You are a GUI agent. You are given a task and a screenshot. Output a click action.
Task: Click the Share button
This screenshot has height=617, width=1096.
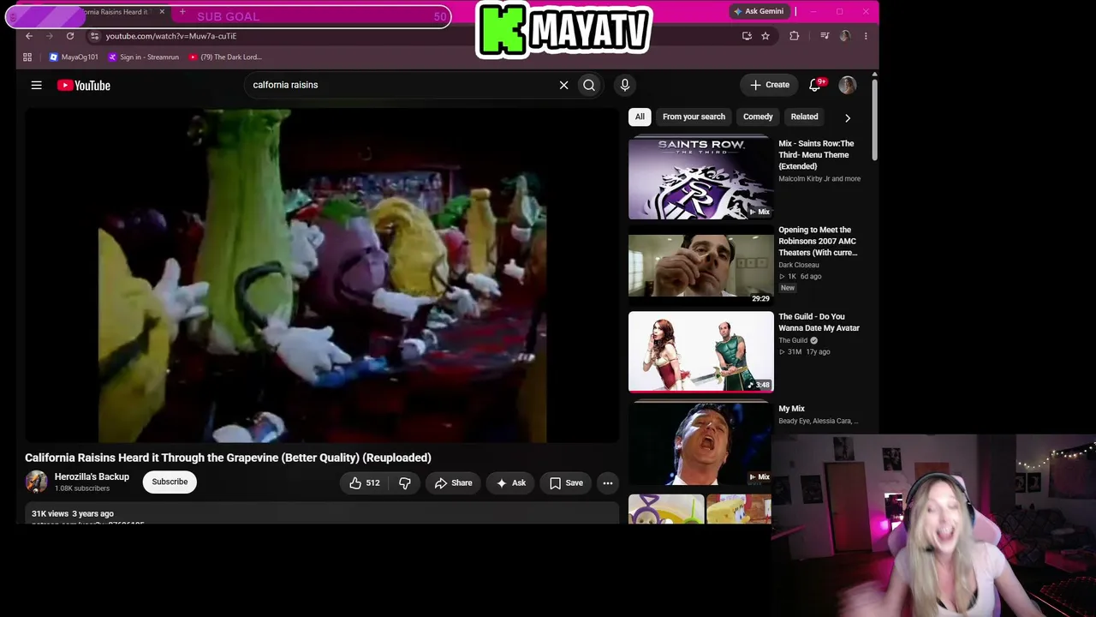coord(454,483)
